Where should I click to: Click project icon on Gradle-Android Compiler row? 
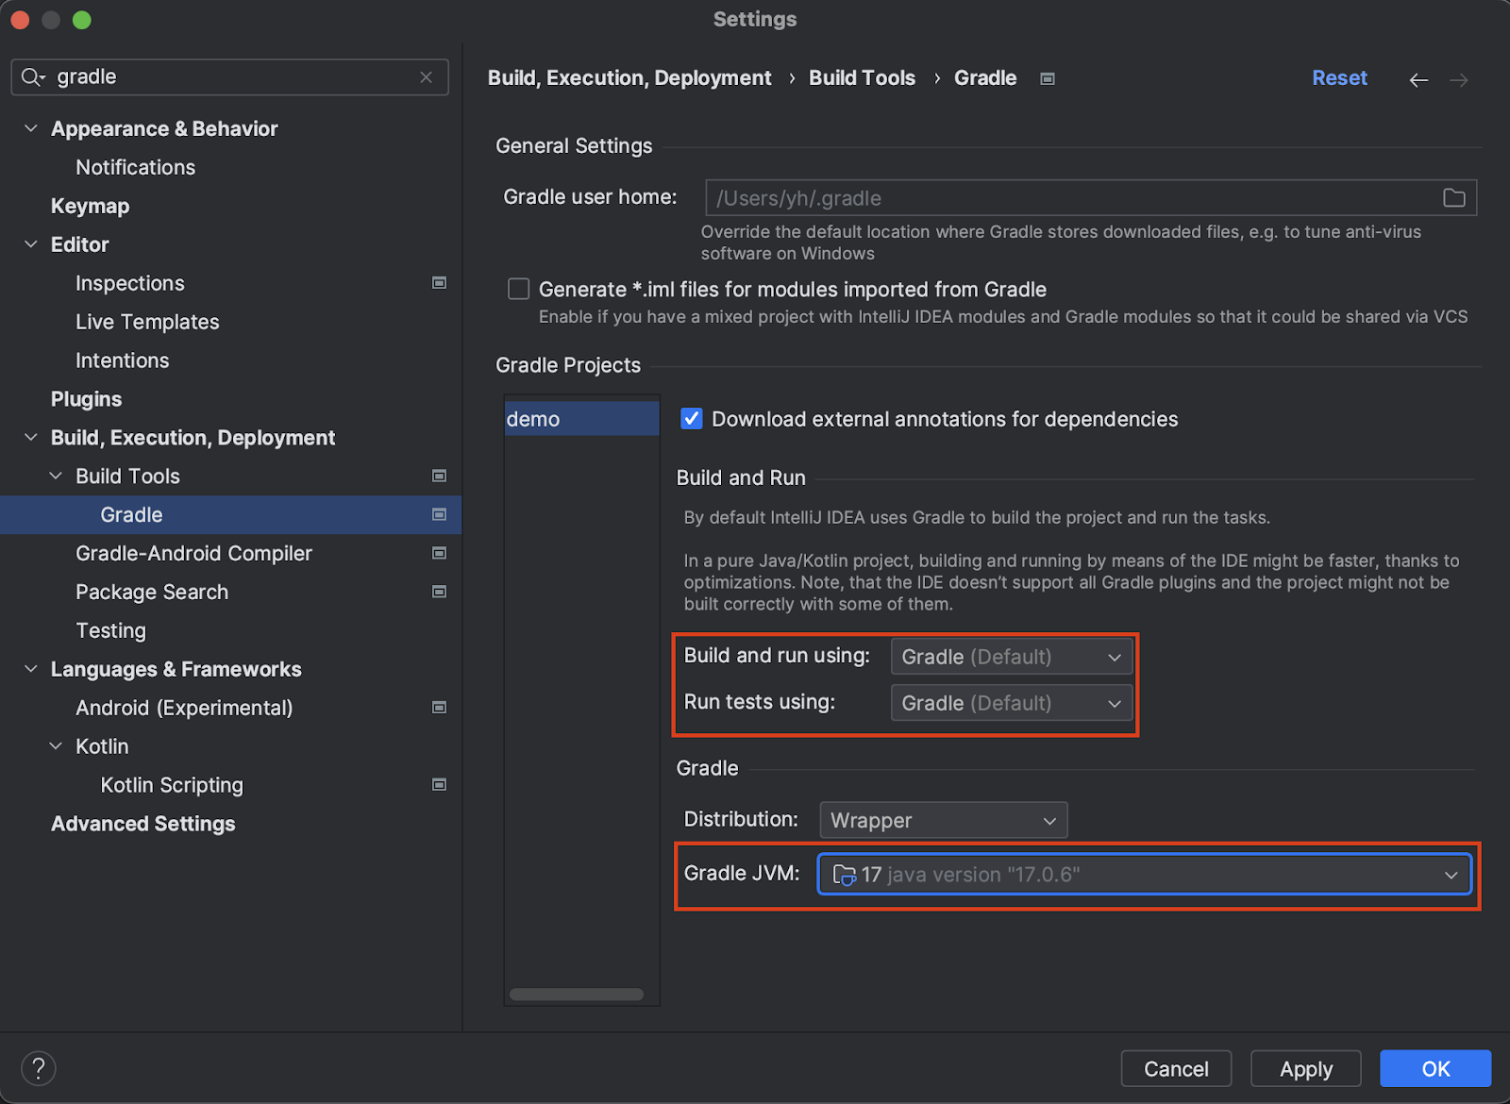coord(439,554)
